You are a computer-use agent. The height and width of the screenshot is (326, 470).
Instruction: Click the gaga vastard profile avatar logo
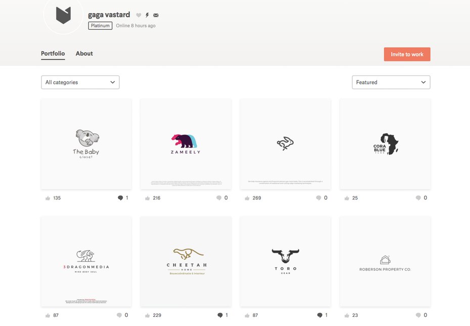point(63,15)
